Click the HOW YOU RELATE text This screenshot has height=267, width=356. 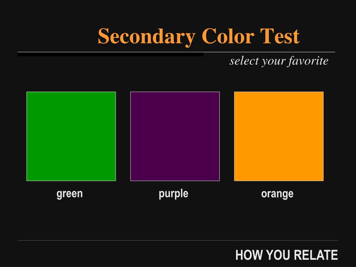pos(286,255)
